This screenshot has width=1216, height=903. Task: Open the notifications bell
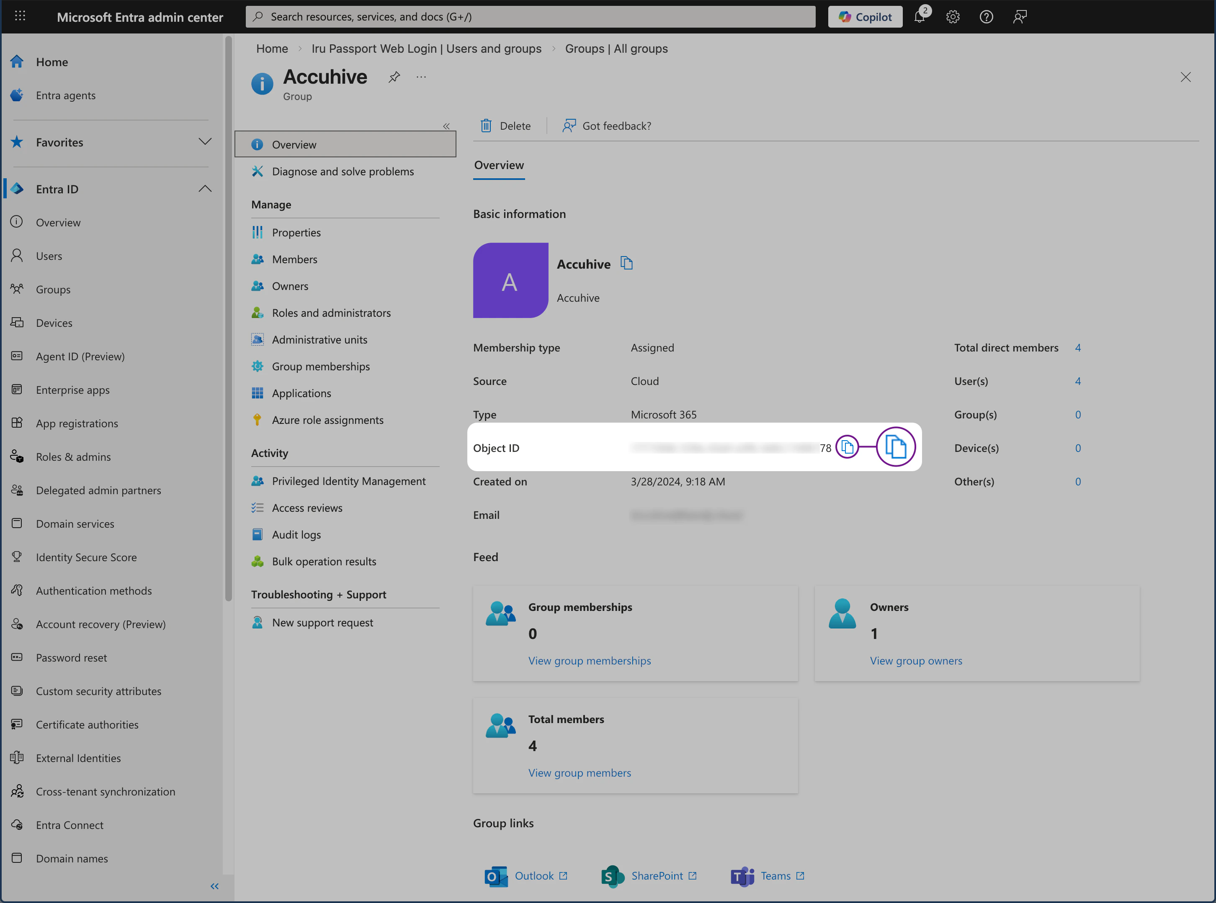click(920, 16)
